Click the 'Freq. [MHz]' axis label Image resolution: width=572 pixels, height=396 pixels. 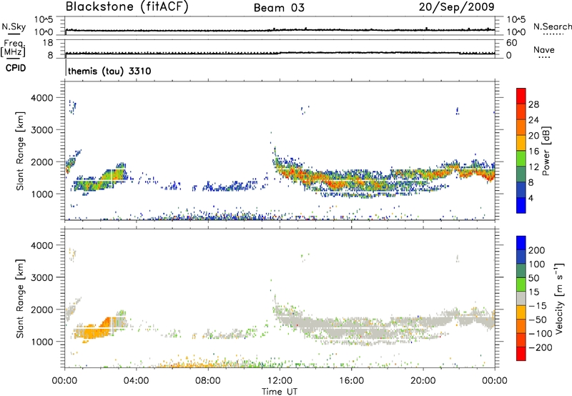tap(13, 48)
